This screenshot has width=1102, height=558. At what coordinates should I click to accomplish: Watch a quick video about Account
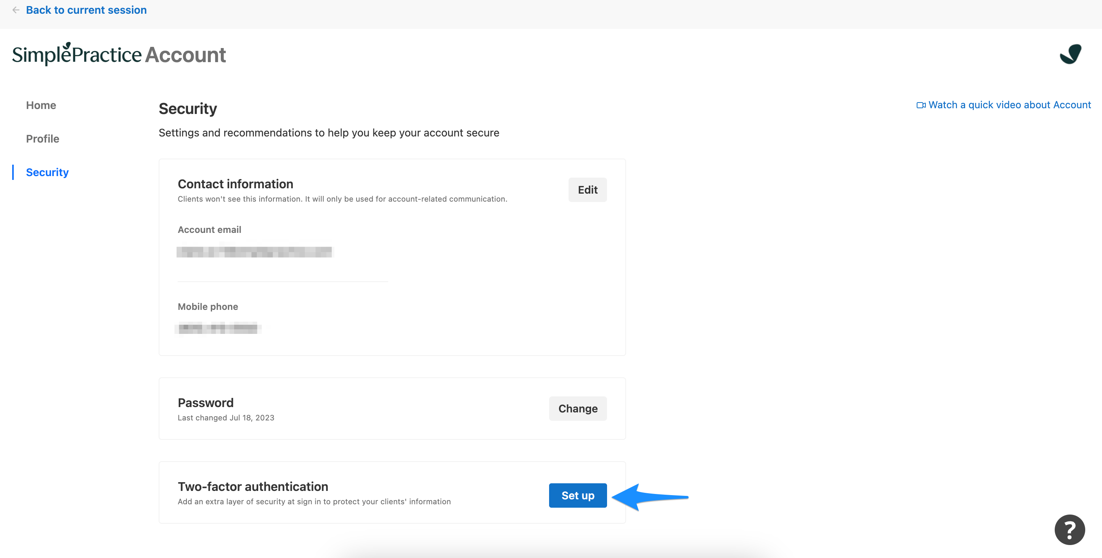pos(1010,105)
